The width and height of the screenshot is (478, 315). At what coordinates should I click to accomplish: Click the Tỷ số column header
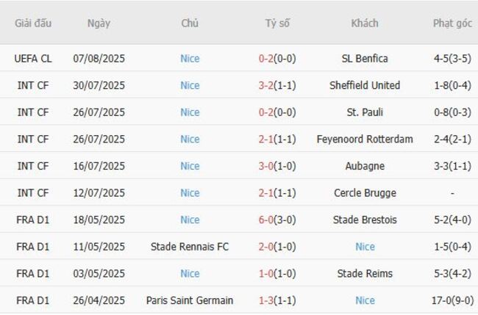coord(277,23)
